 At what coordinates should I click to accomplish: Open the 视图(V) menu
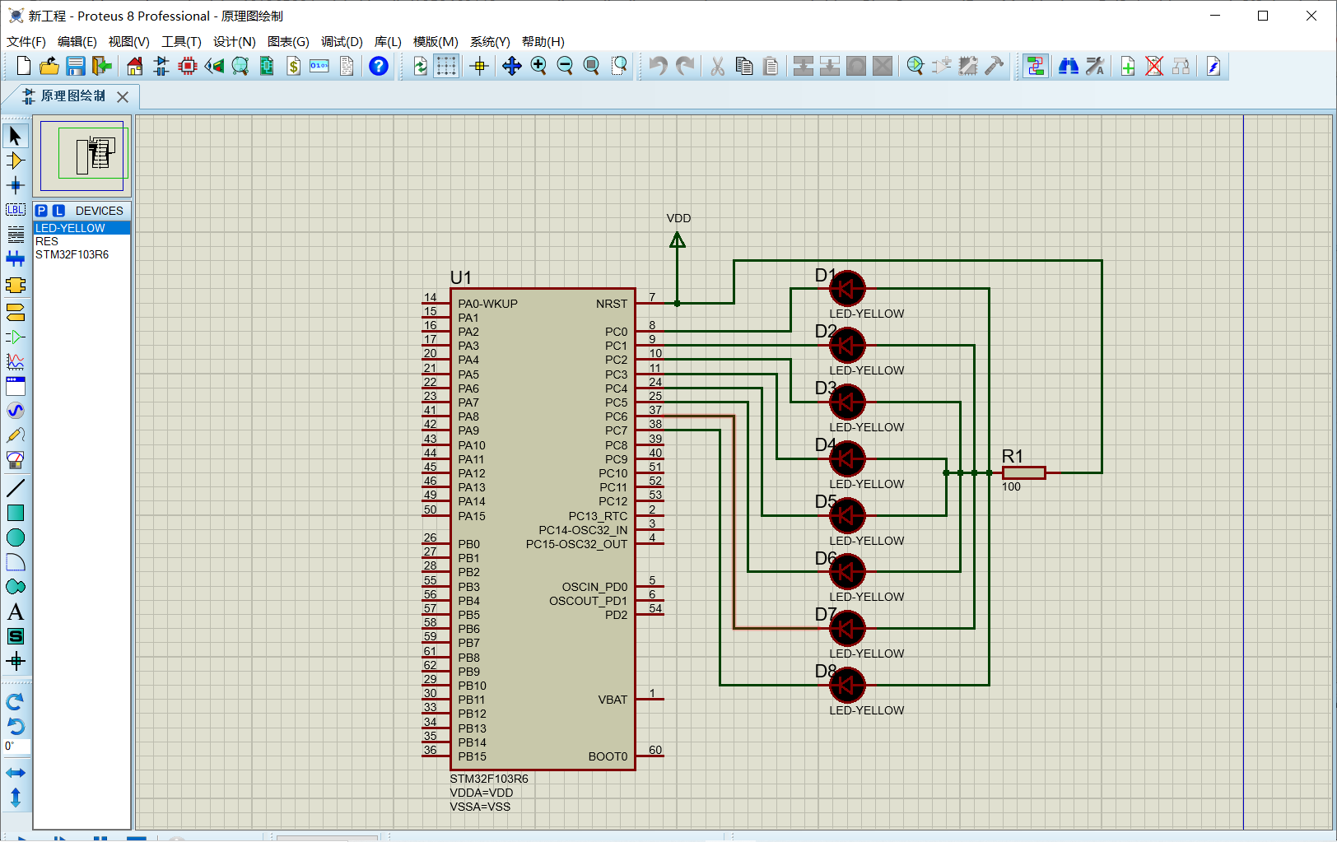[x=129, y=42]
